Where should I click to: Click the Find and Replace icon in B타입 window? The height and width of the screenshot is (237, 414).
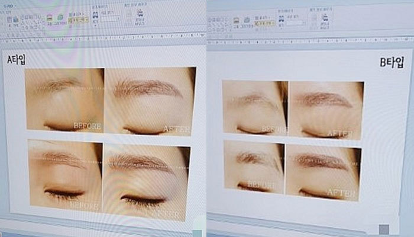pyautogui.click(x=325, y=18)
